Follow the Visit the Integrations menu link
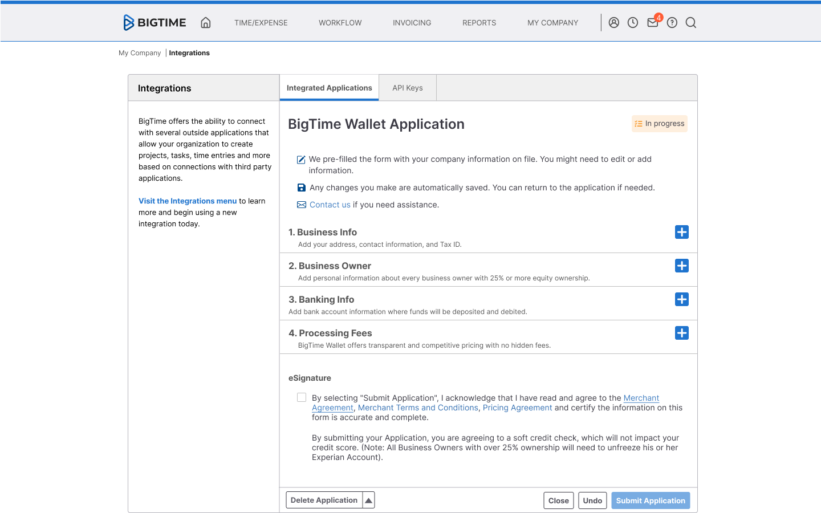Viewport: 821px width, 513px height. pos(188,201)
